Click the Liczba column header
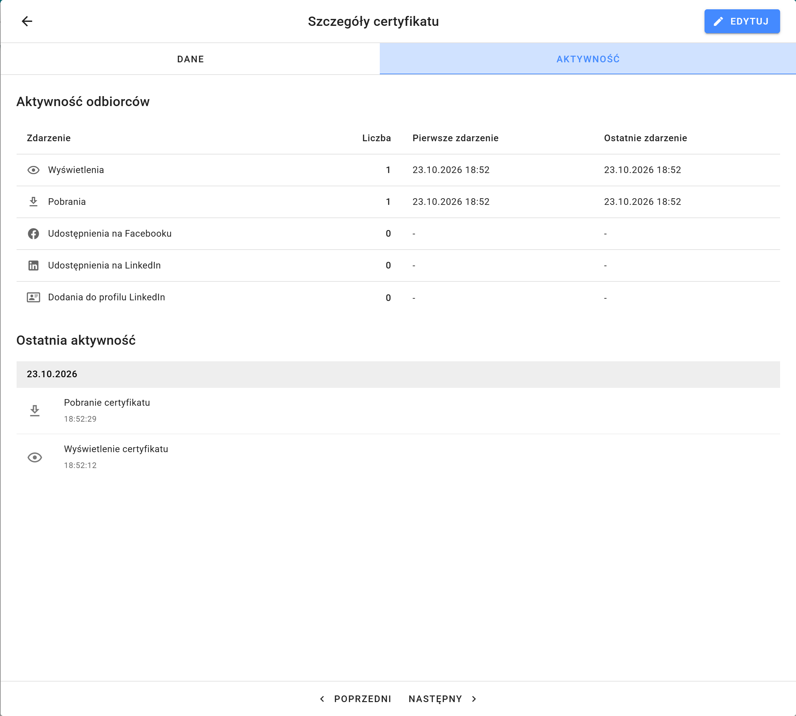Viewport: 796px width, 716px height. [x=376, y=138]
